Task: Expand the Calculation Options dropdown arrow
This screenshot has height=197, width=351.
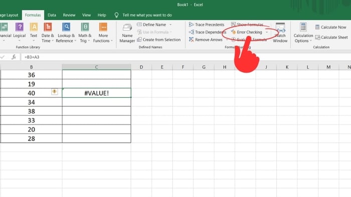Action: coord(311,41)
